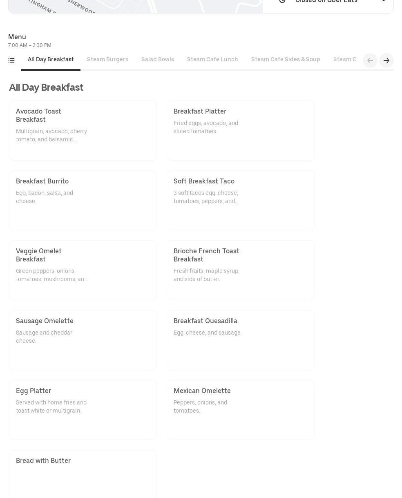
Task: Choose the Mexican Omelette item
Action: click(240, 410)
